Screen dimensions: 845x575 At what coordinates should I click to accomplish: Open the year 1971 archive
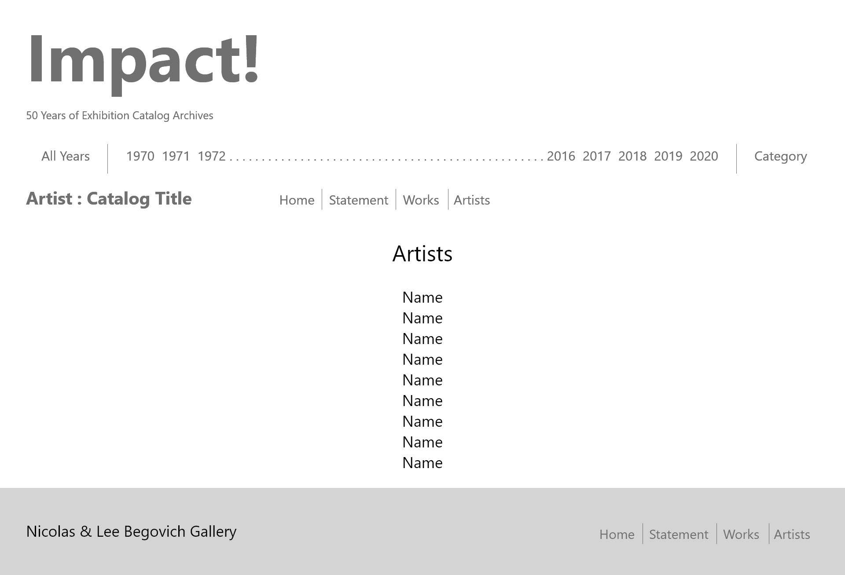coord(176,156)
